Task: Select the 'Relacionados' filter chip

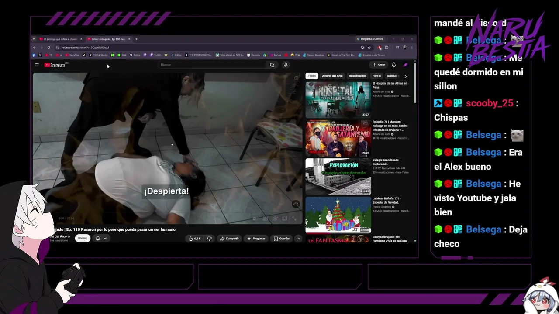Action: (x=358, y=76)
